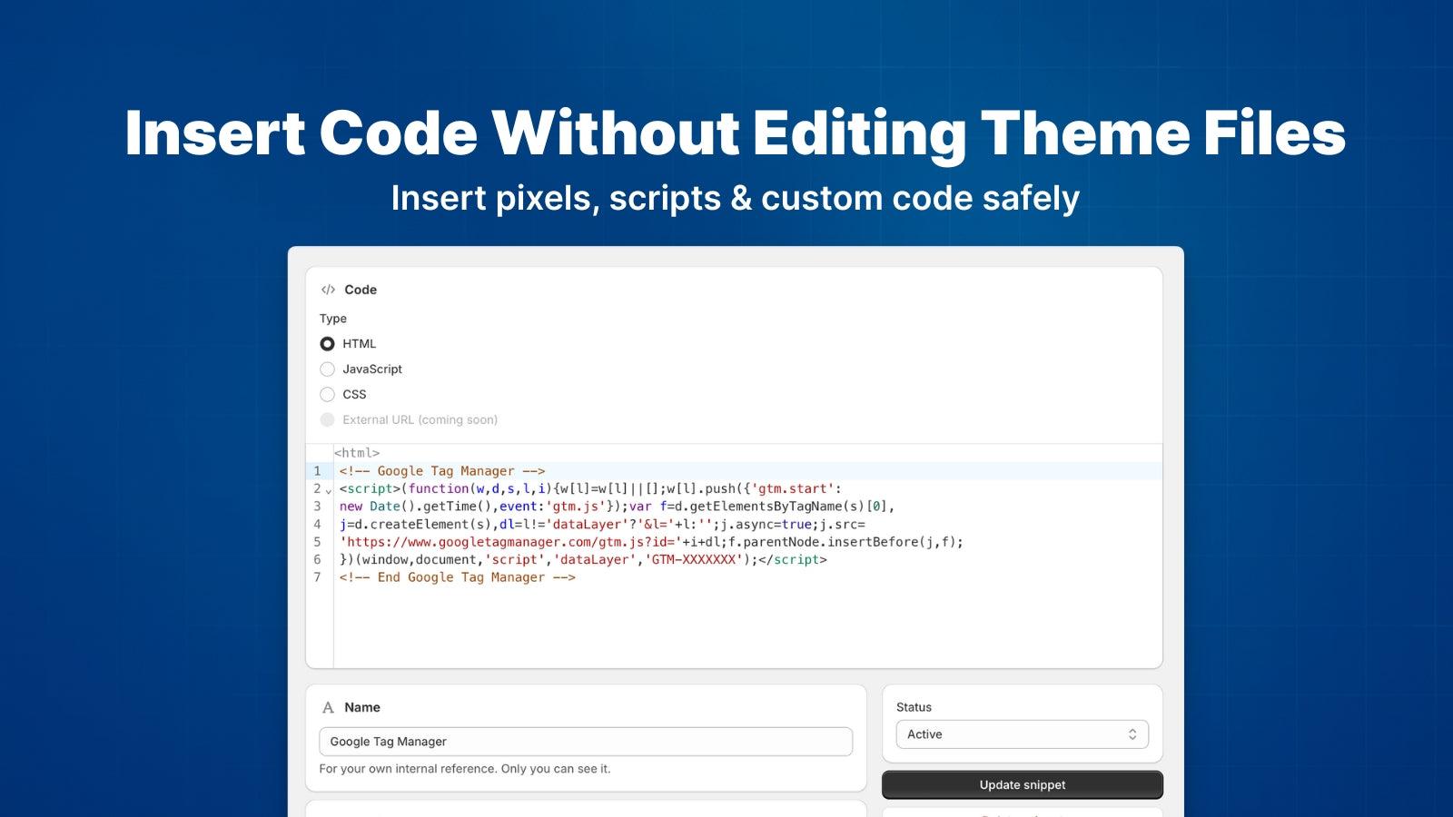Select the HTML type radio button

click(x=327, y=343)
